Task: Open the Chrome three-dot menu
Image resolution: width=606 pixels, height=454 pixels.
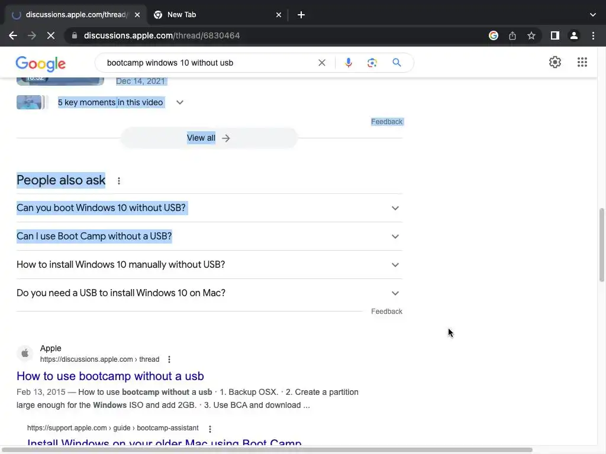Action: (x=593, y=35)
